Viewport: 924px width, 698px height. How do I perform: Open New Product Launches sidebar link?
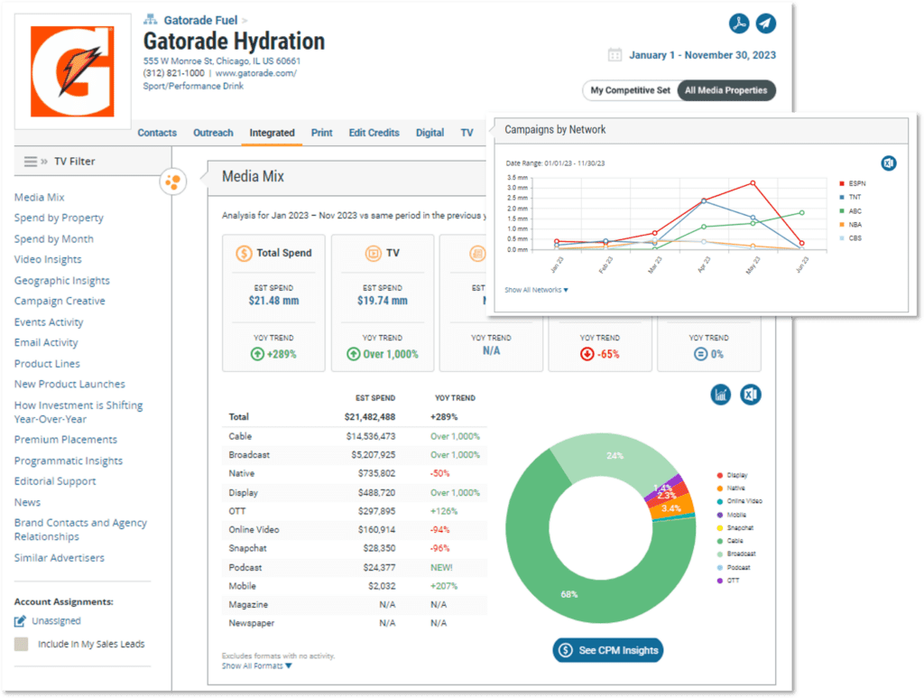click(69, 384)
